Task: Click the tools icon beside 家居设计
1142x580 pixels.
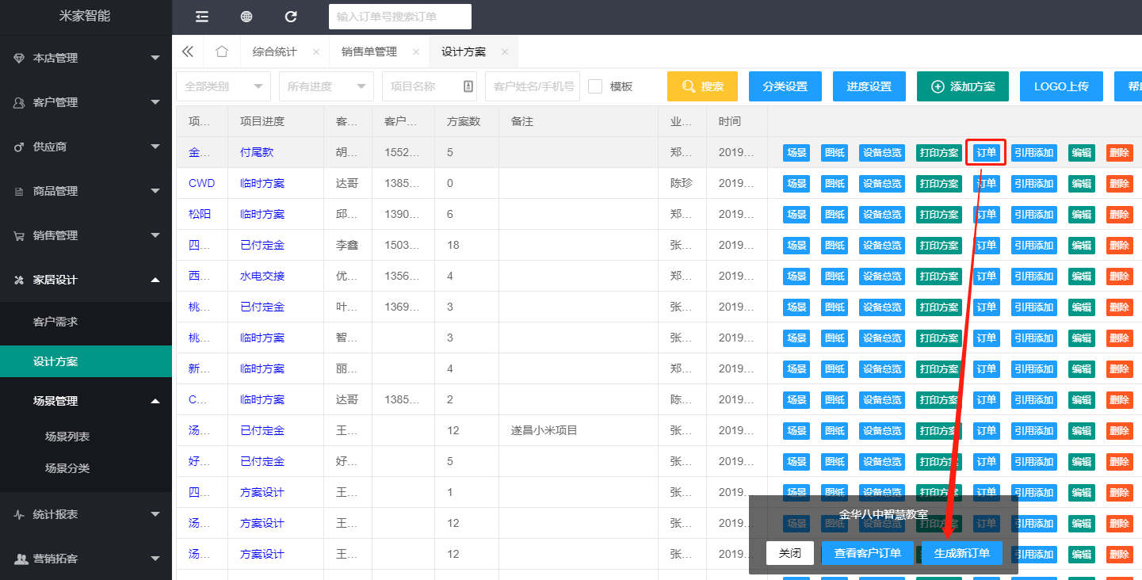Action: [20, 280]
